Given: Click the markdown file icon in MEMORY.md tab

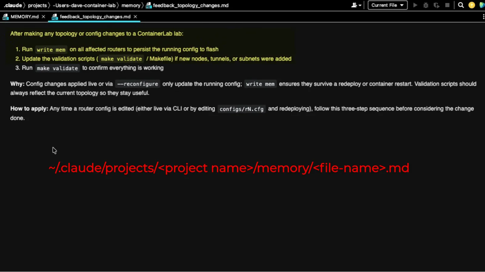Looking at the screenshot, I should point(5,17).
